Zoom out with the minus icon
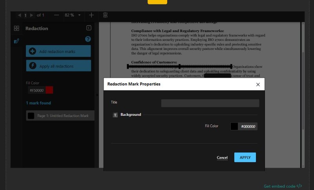The width and height of the screenshot is (314, 190). (57, 15)
